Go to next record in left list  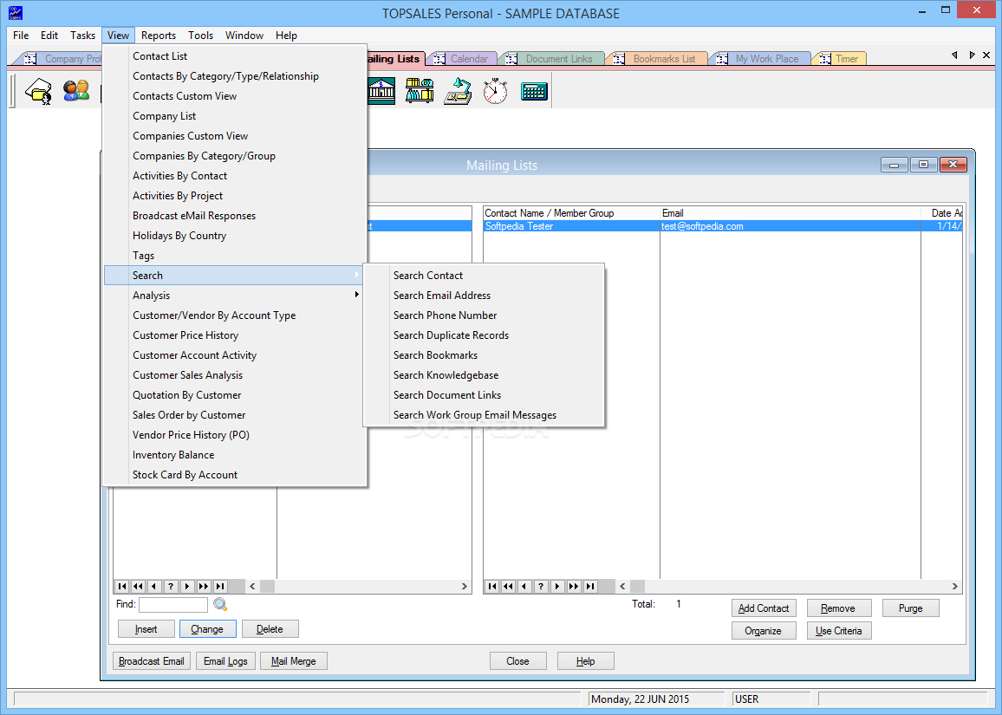click(187, 586)
